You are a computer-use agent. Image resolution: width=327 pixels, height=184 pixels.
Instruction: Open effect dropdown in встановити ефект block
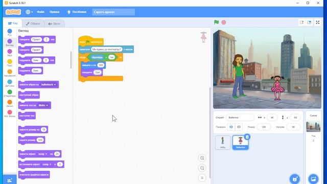46,165
